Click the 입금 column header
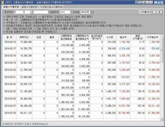 [39, 37]
